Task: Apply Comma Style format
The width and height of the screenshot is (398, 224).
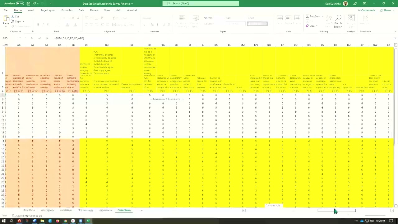Action: click(x=157, y=25)
